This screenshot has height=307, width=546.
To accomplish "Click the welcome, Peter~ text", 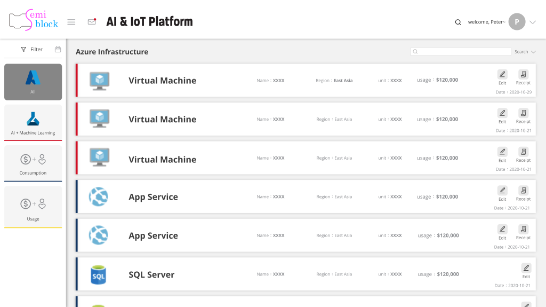I will coord(486,22).
